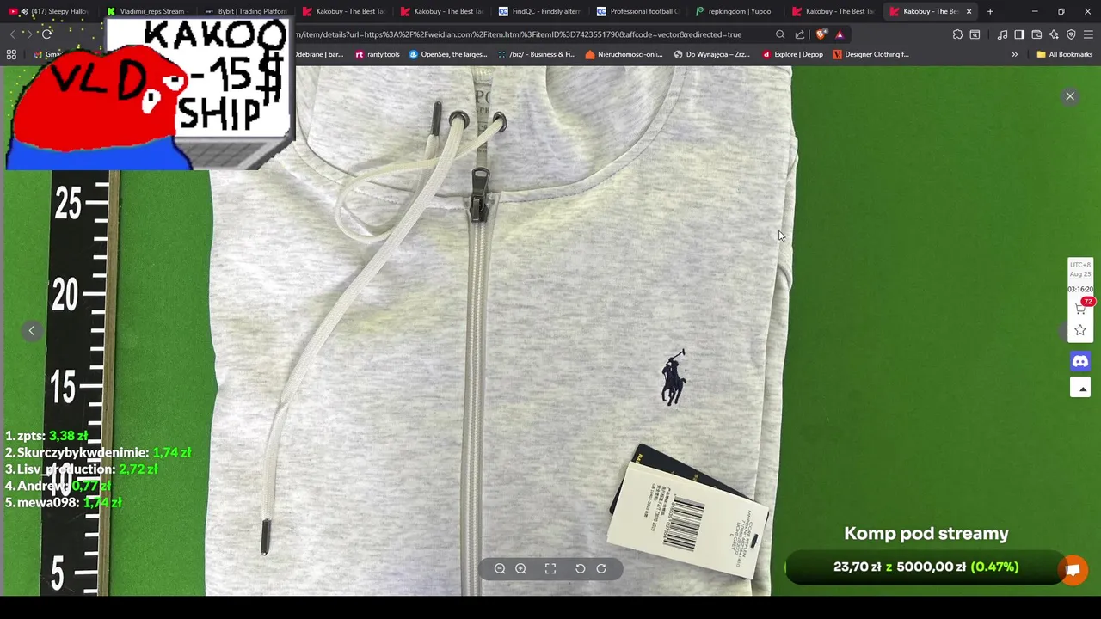Open the All Bookmarks folder
1101x619 pixels.
(x=1065, y=54)
